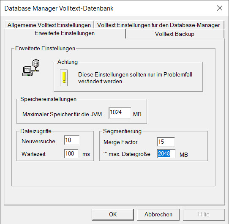This screenshot has width=229, height=224.
Task: Click the Dateizugriffe group heading
Action: point(36,131)
